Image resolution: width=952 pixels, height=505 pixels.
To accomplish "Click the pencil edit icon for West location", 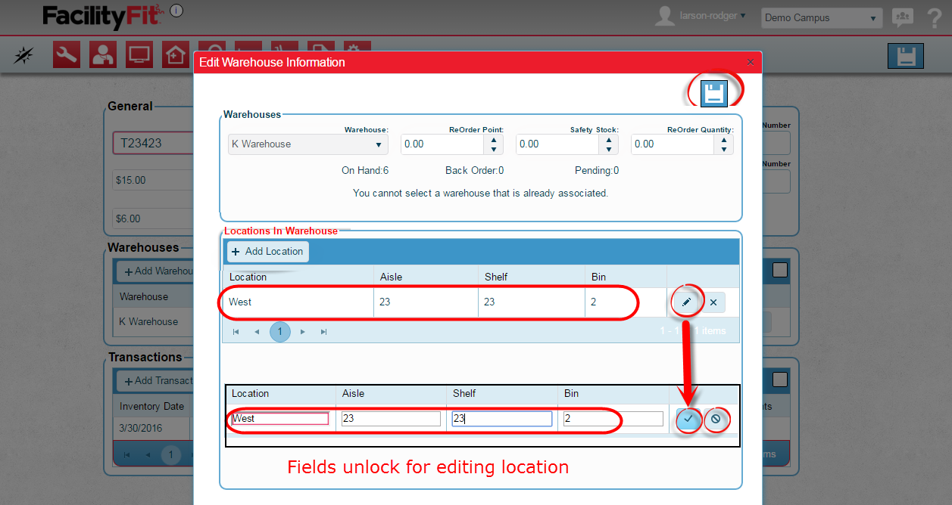I will point(686,302).
